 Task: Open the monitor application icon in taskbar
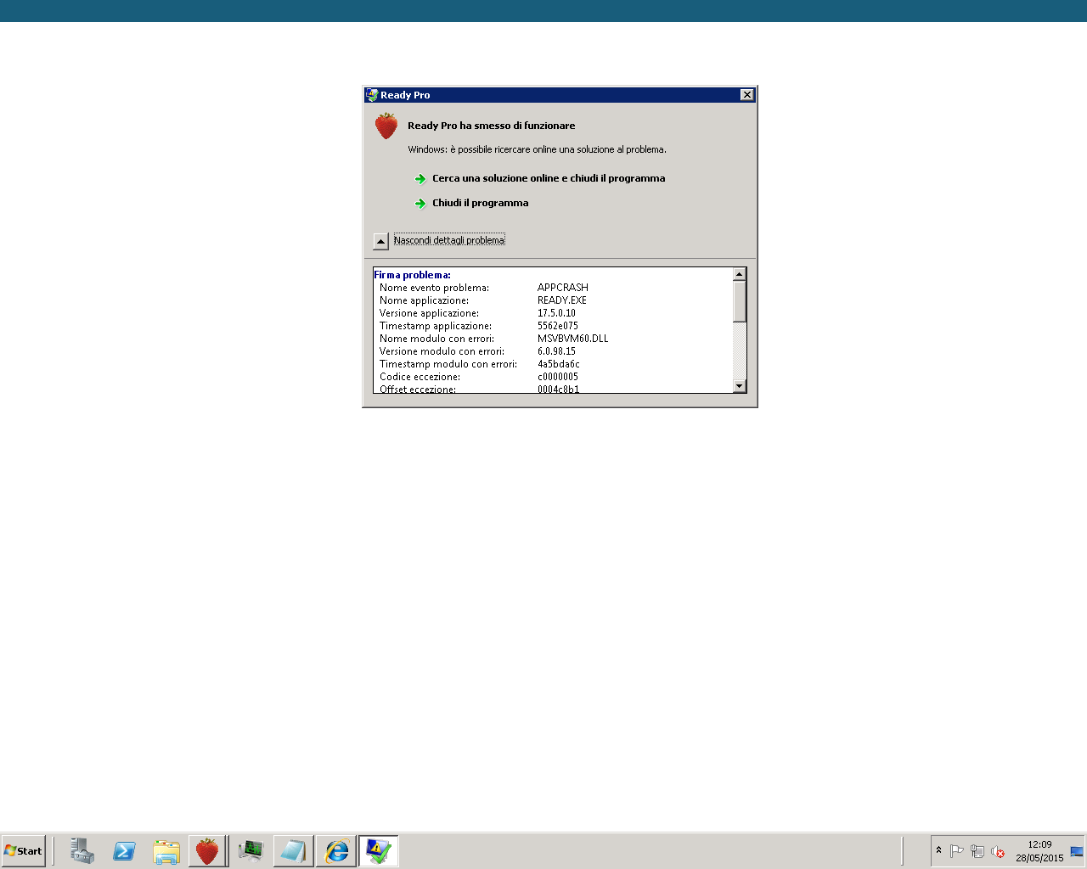pyautogui.click(x=251, y=851)
